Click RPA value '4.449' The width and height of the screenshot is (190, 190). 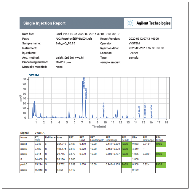coord(135,149)
